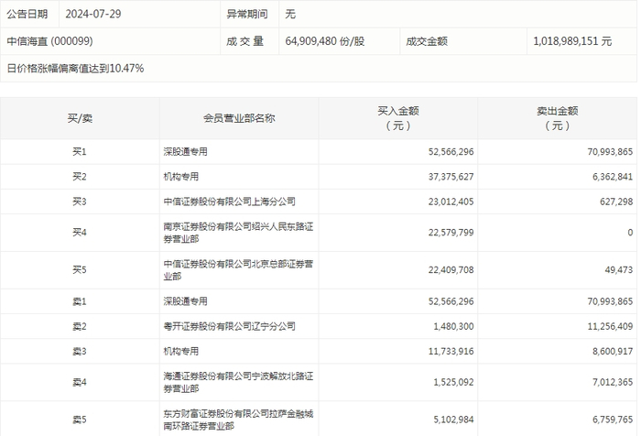
Task: Click the zero sell amount in row 买4
Action: coord(630,233)
